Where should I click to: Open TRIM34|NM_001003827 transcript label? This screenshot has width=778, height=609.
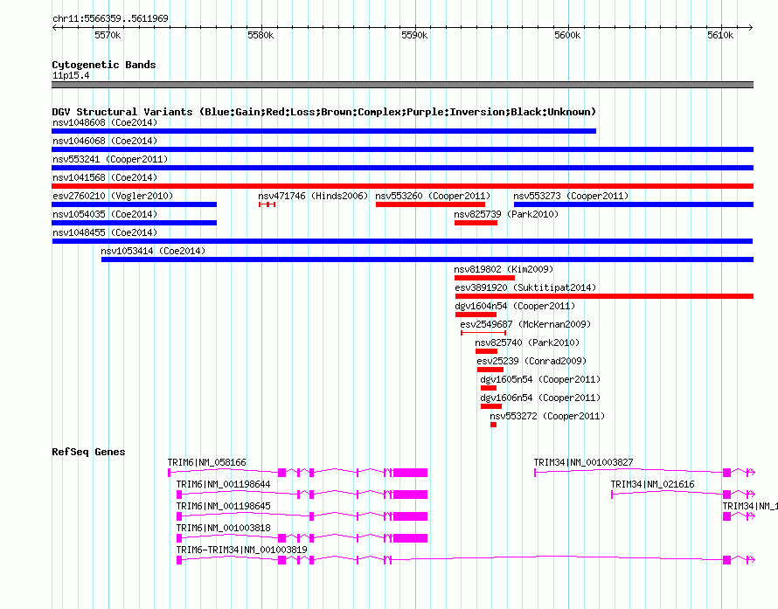[584, 462]
